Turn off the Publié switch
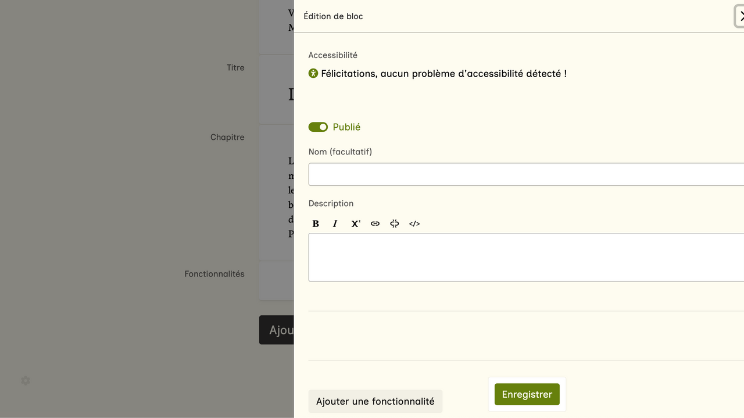744x418 pixels. pyautogui.click(x=318, y=127)
